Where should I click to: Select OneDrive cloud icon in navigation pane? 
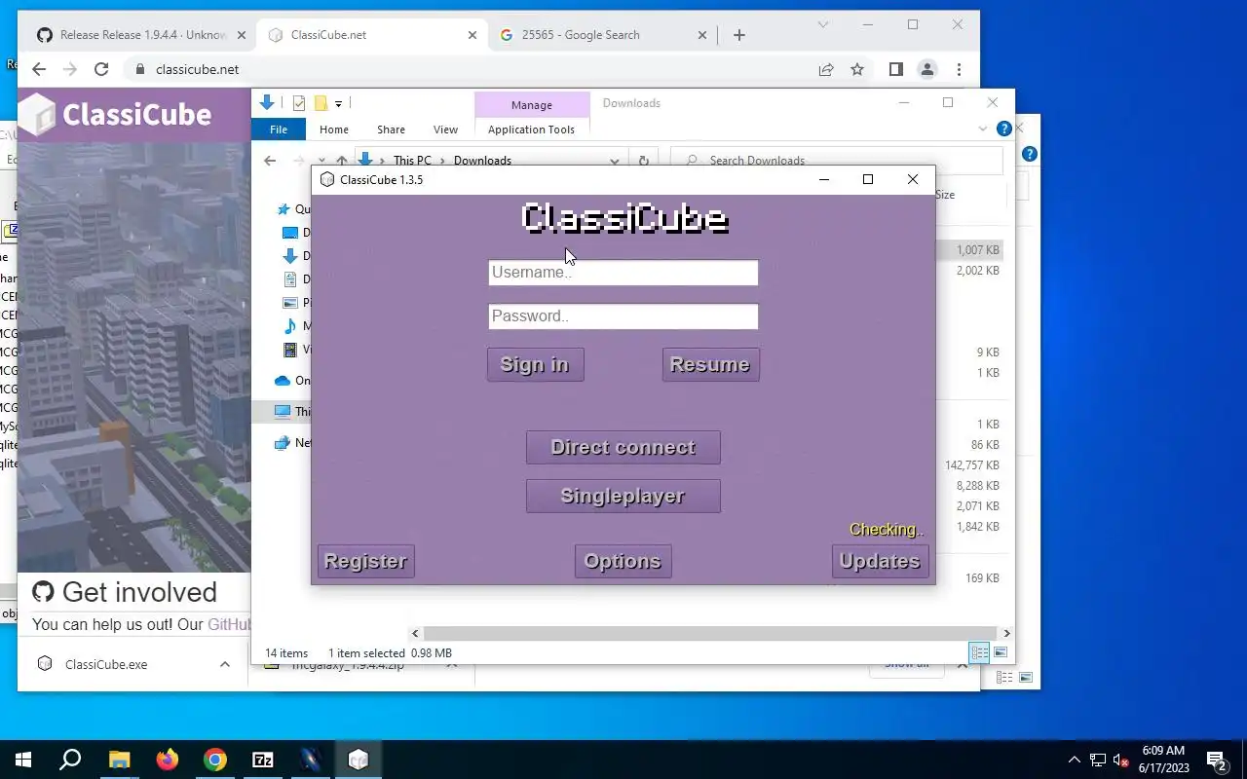(x=283, y=381)
